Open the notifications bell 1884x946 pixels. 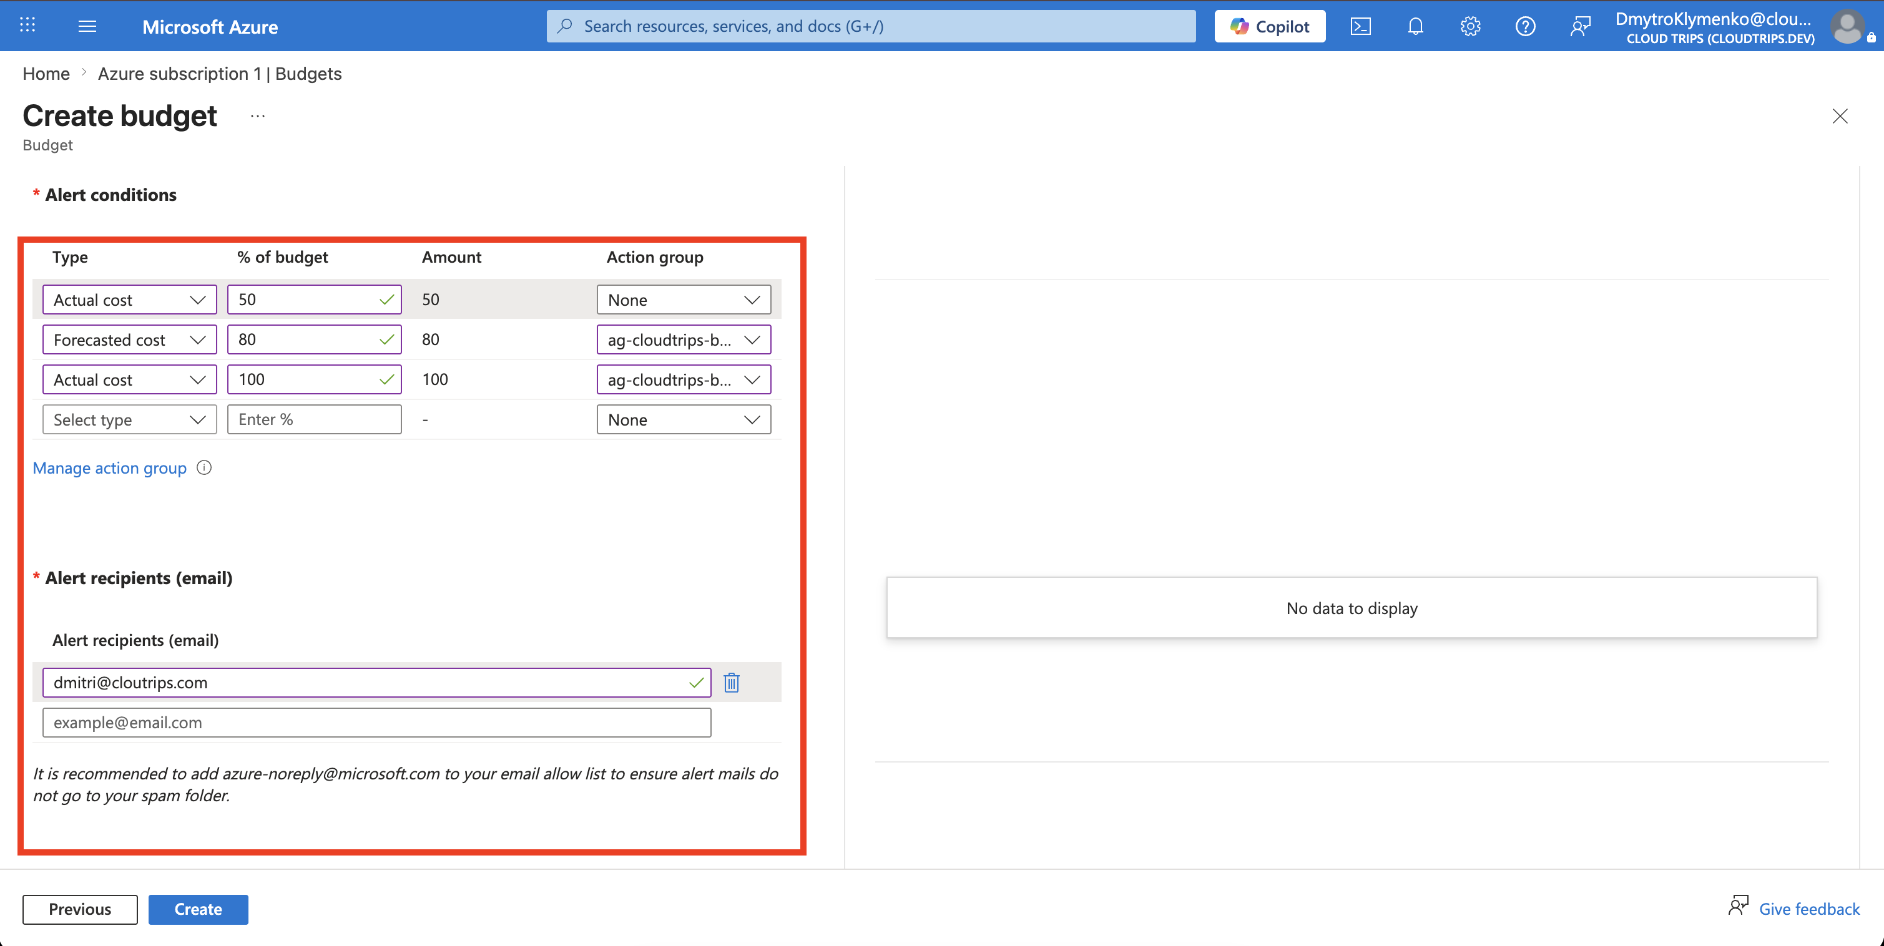1415,26
